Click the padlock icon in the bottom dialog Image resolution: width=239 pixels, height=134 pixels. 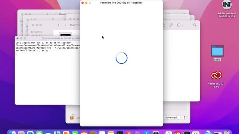click(72, 117)
